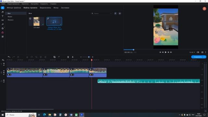Click the blue Сохранить button
Image resolution: width=208 pixels, height=117 pixels.
[x=198, y=57]
